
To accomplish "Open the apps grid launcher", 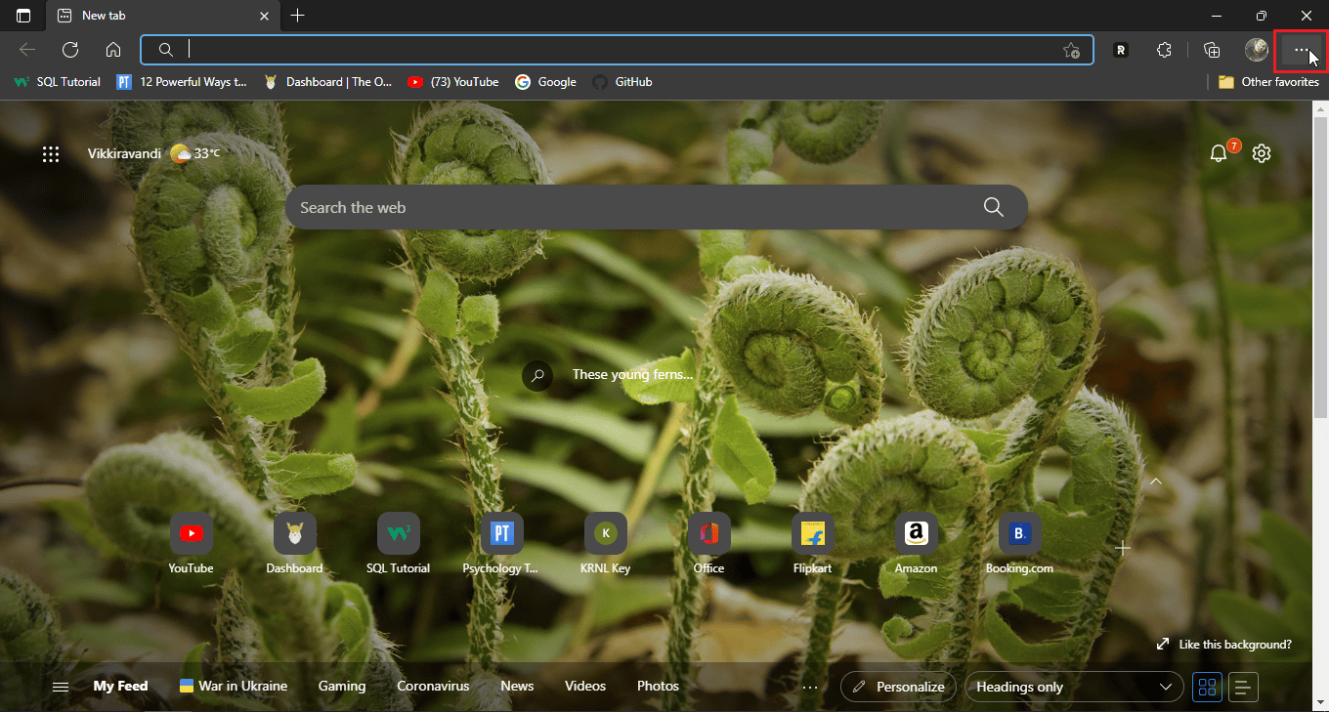I will (51, 153).
